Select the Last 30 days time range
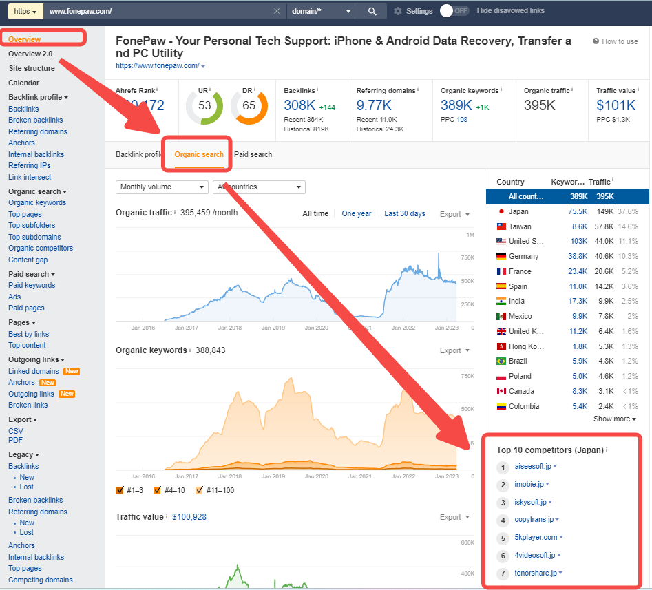The width and height of the screenshot is (652, 590). [x=405, y=213]
